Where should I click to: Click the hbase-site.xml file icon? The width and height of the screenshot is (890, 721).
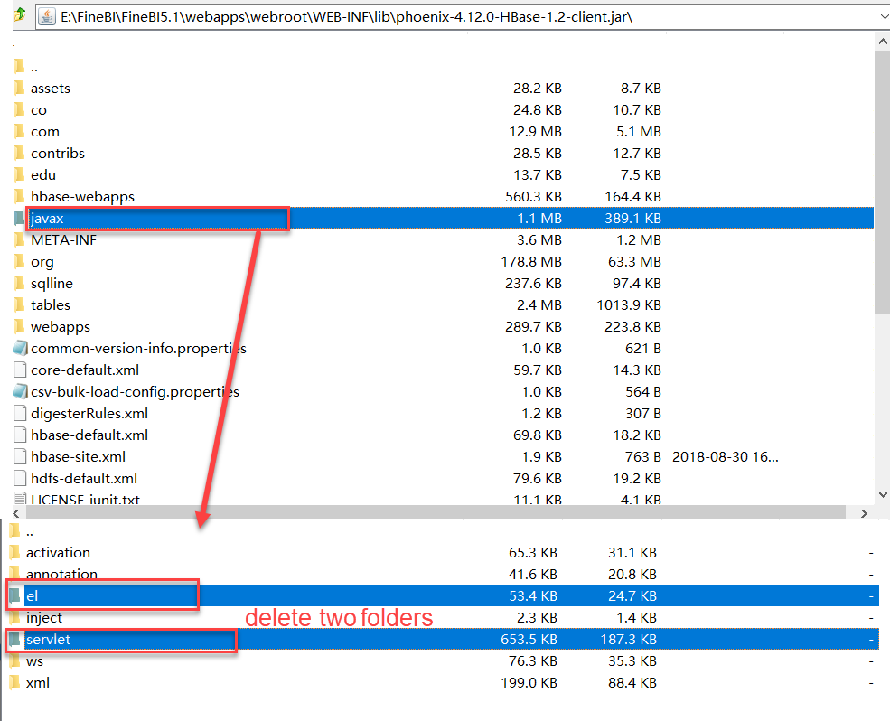[x=20, y=456]
